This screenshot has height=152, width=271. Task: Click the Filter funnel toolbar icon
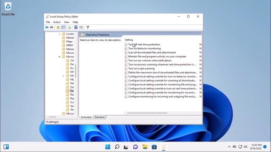[88, 27]
